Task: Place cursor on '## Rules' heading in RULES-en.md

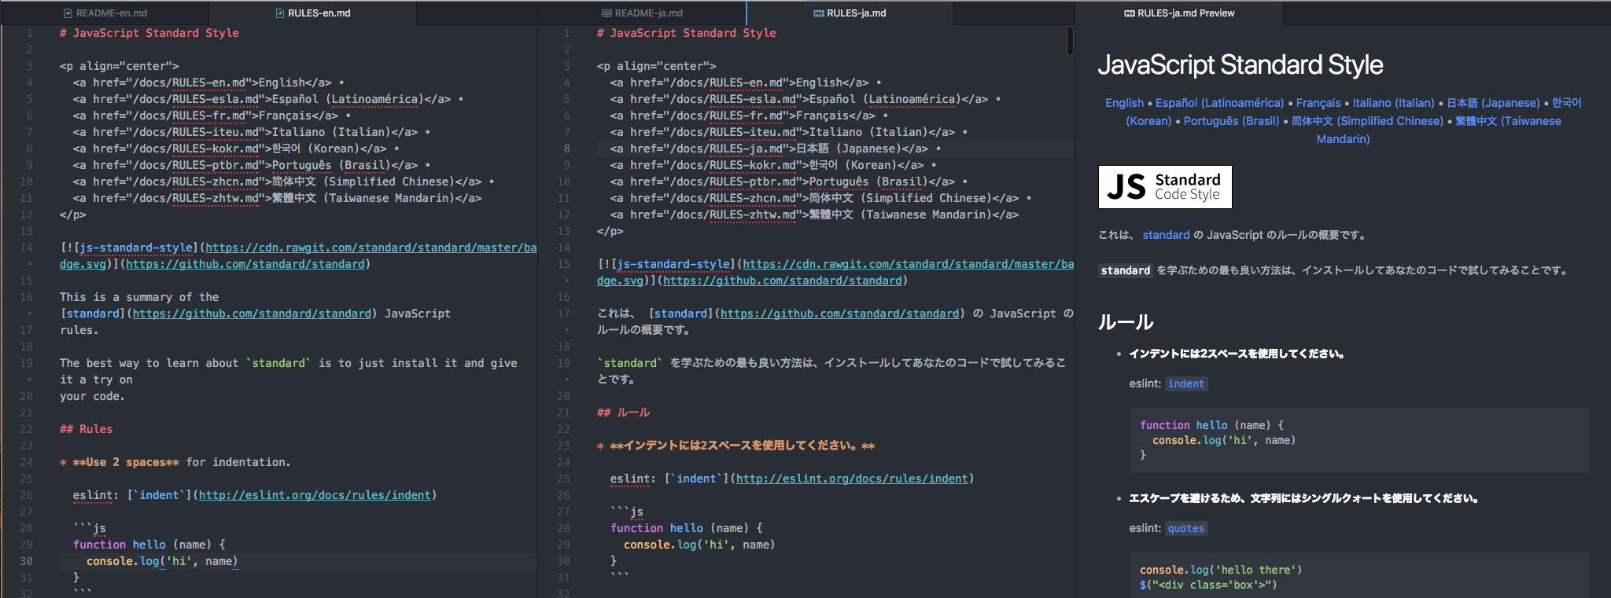Action: tap(87, 429)
